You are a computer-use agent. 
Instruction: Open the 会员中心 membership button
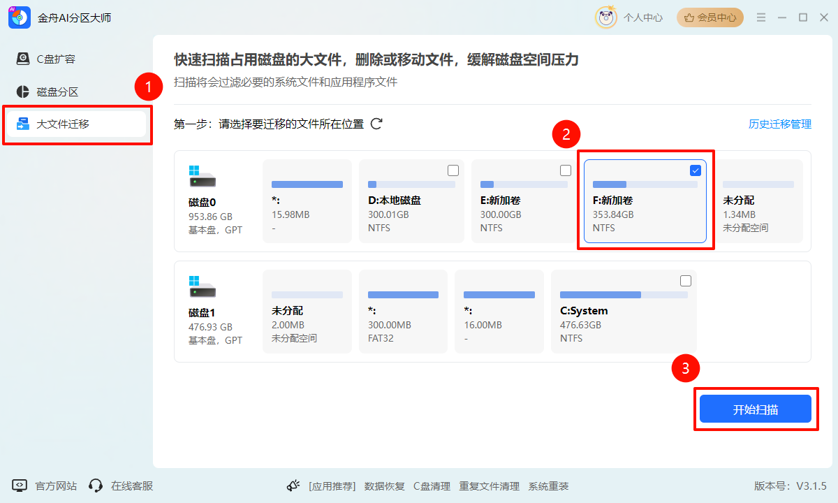(710, 17)
